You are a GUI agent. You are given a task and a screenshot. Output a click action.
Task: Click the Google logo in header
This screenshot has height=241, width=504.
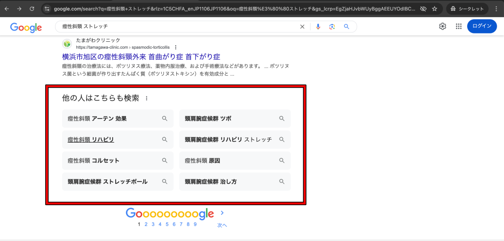pyautogui.click(x=26, y=28)
